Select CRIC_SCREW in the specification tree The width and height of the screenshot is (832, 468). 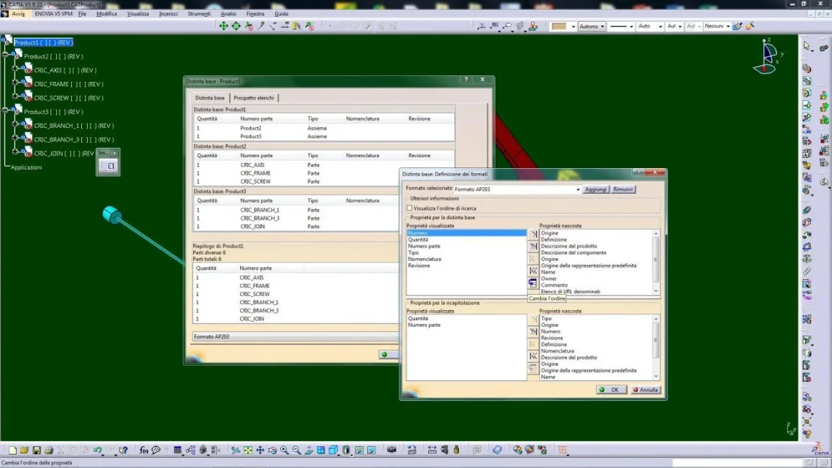click(x=53, y=98)
